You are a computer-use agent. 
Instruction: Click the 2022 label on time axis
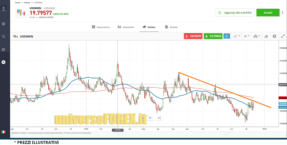86,129
